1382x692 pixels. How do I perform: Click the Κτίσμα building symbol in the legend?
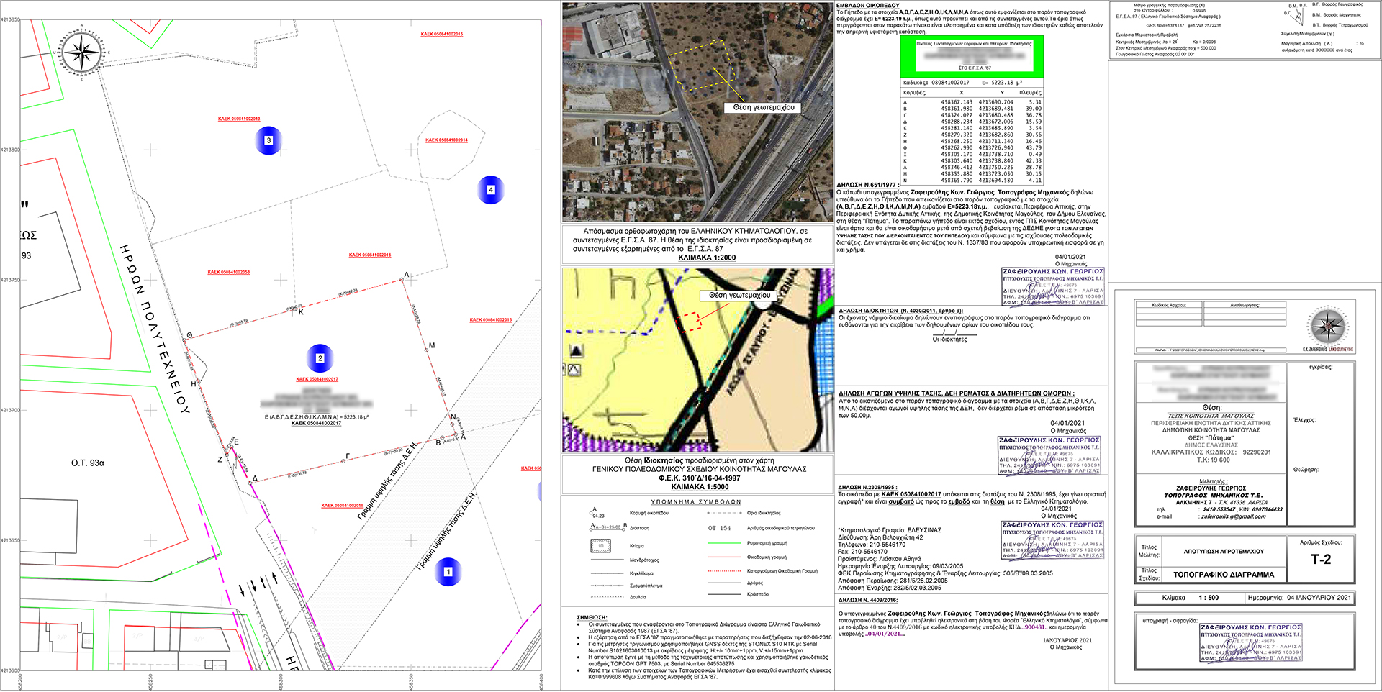coord(601,546)
